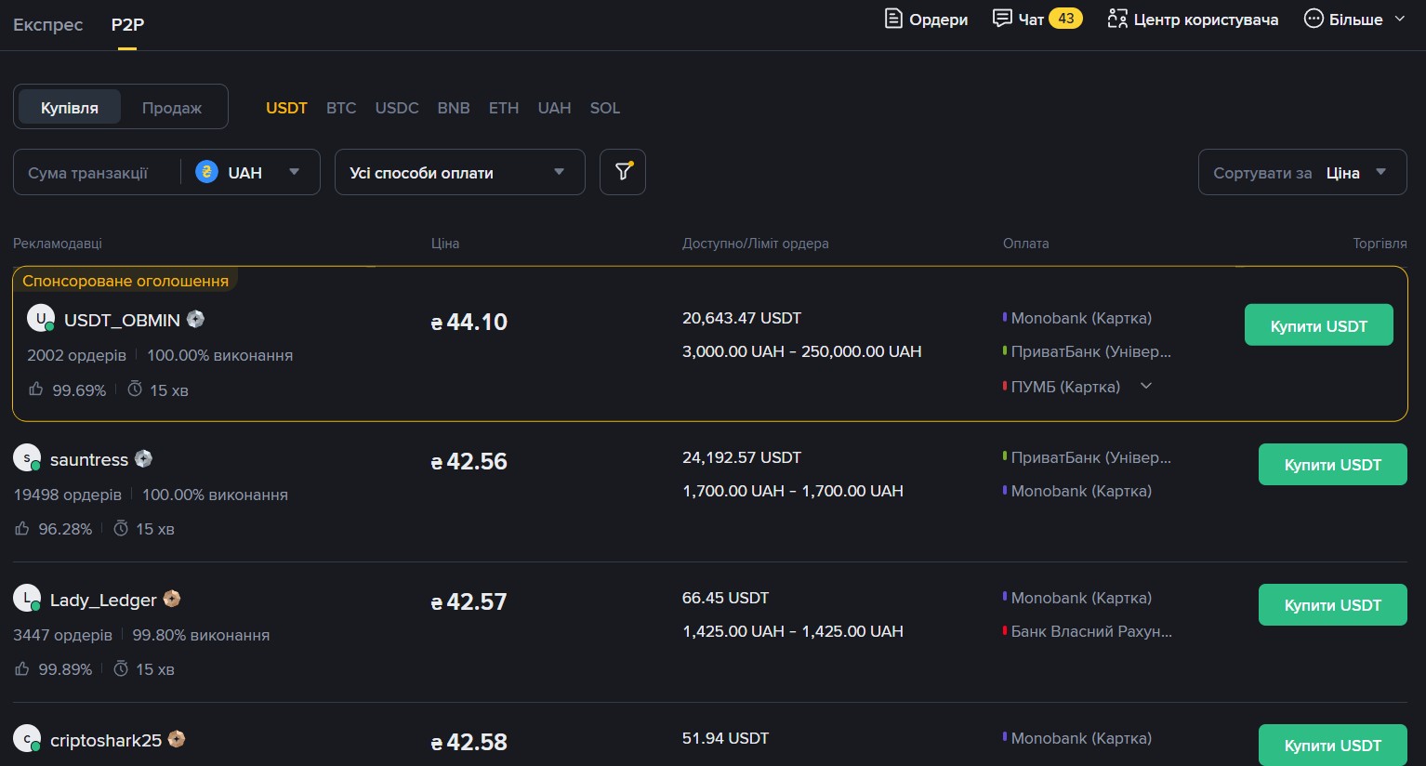
Task: Click the price ₴ 44.10
Action: tap(469, 322)
